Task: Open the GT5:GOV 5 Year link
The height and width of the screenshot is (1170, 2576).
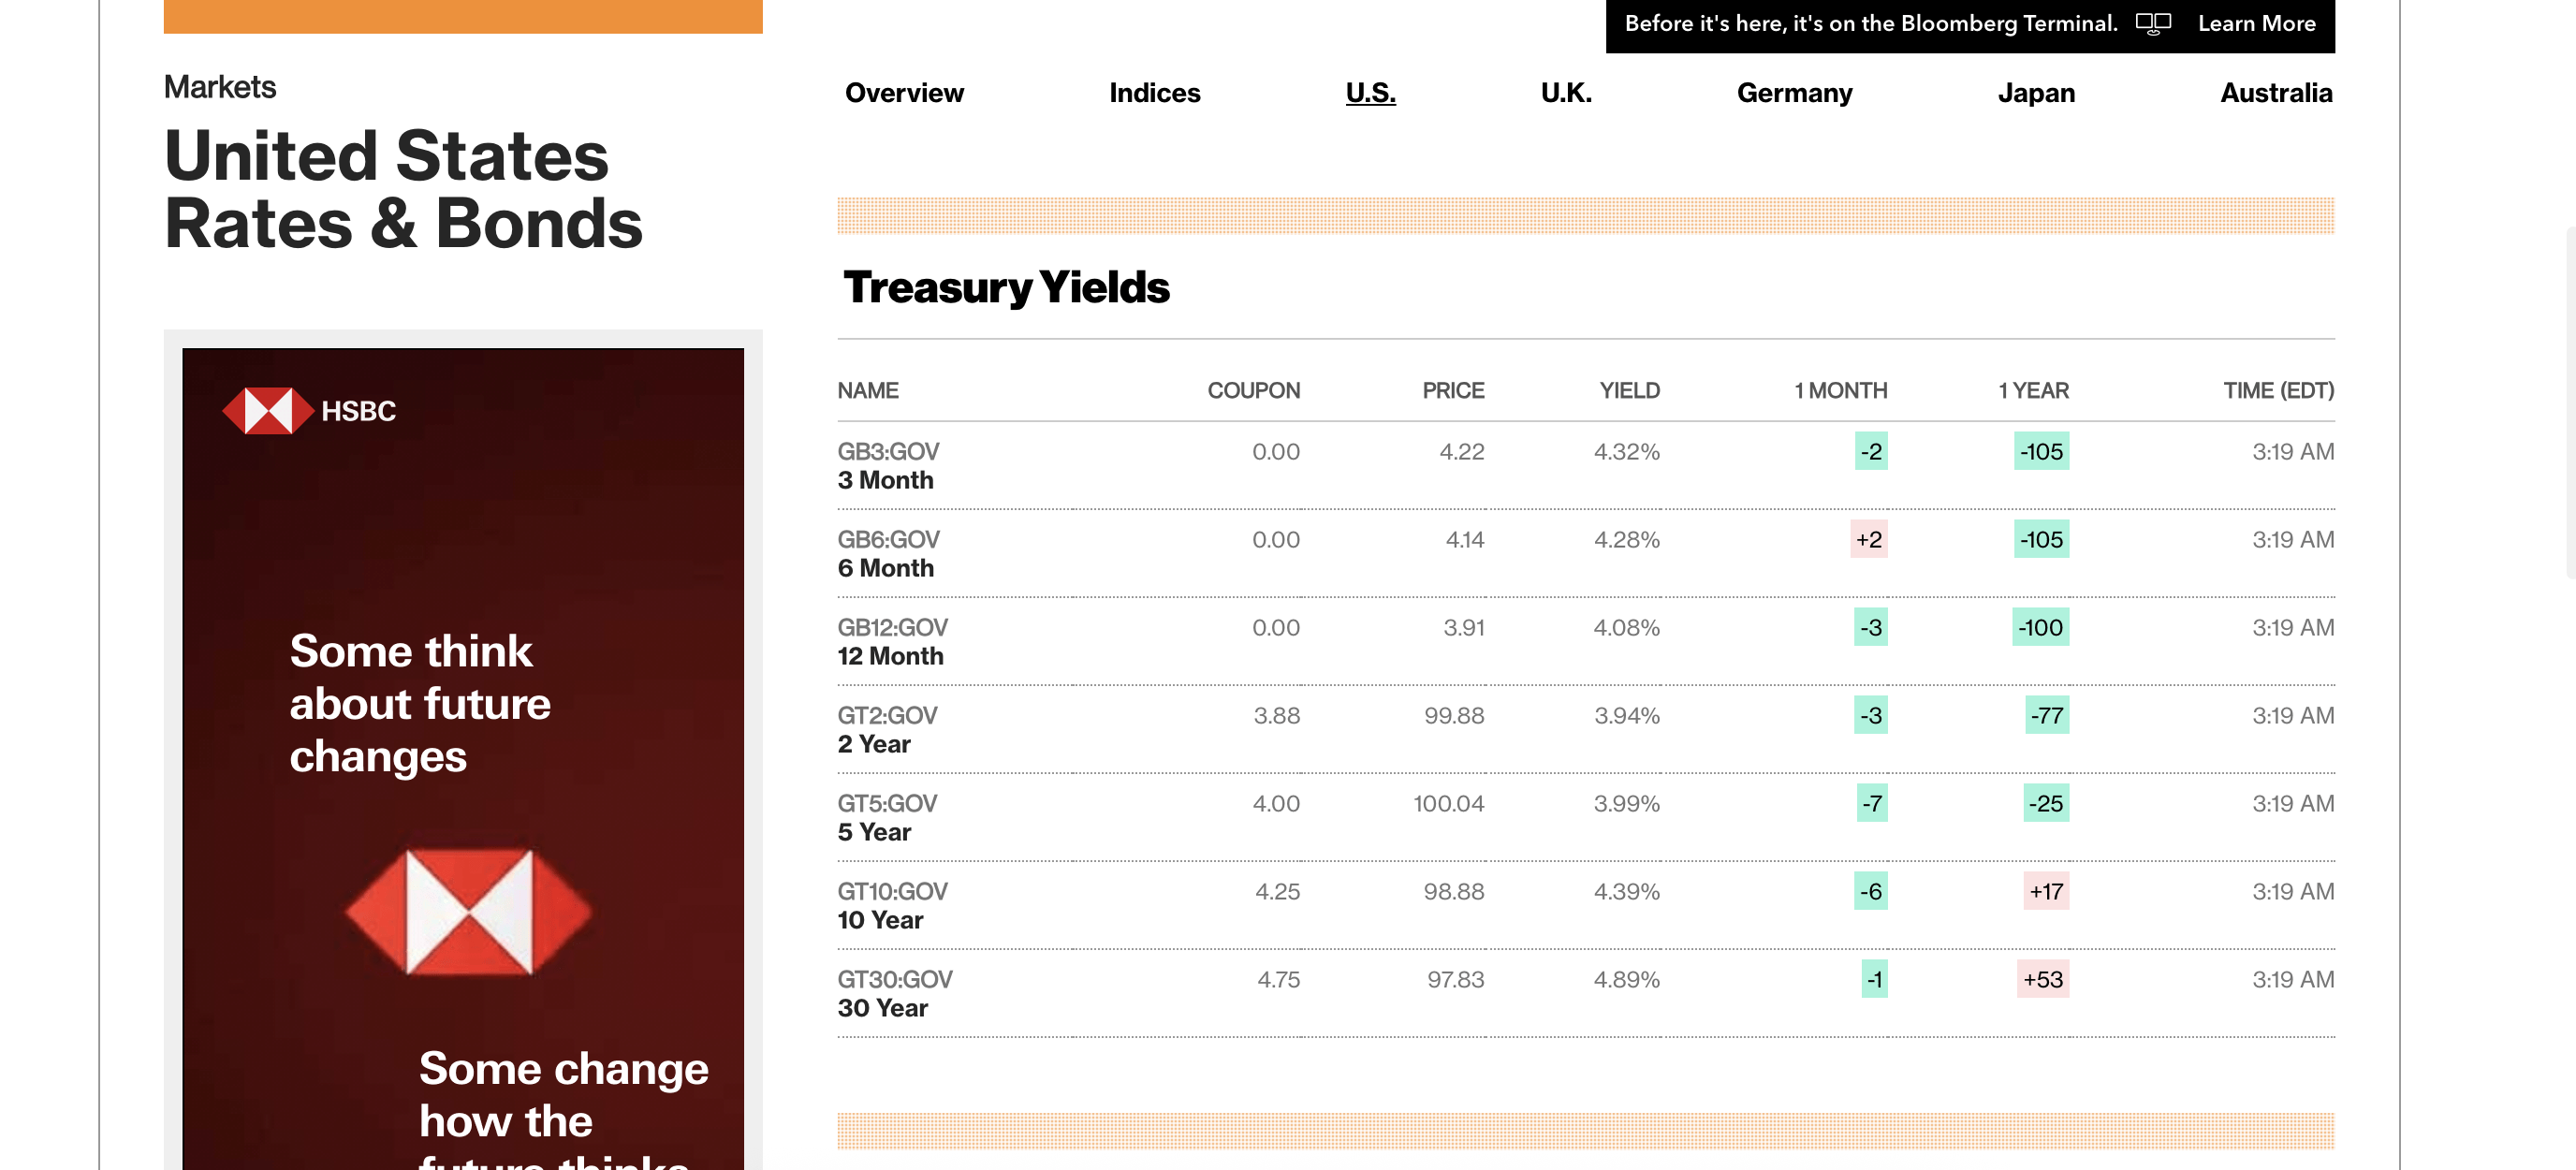Action: click(x=887, y=818)
